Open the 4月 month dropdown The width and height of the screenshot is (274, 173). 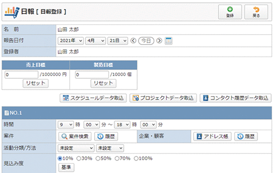[x=95, y=41]
